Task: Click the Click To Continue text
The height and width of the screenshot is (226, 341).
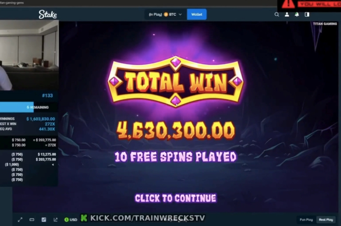Action: (x=176, y=198)
